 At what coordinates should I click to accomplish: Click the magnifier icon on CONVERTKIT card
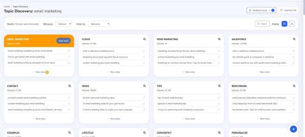[220, 133]
